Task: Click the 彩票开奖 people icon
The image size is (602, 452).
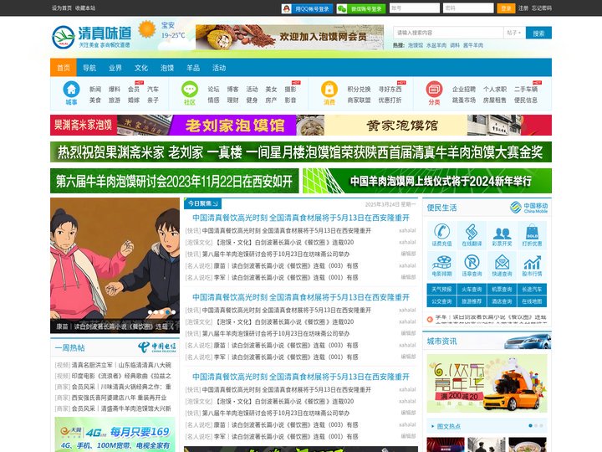Action: pyautogui.click(x=502, y=233)
